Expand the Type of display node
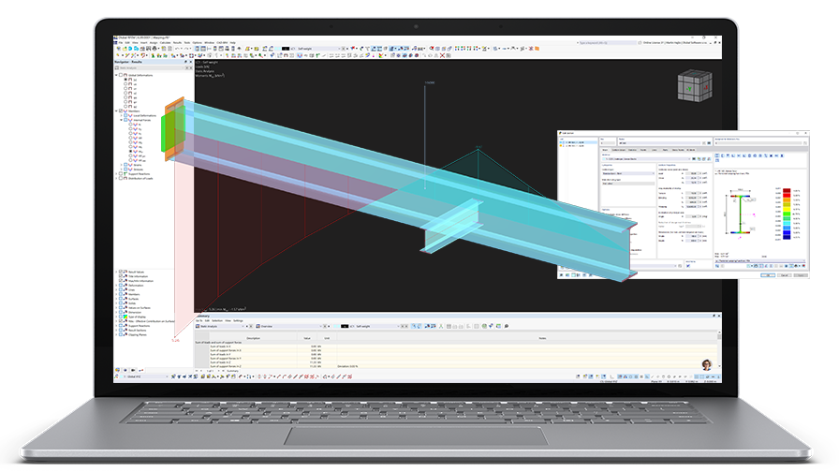Screen dimensions: 839x472 (x=116, y=317)
